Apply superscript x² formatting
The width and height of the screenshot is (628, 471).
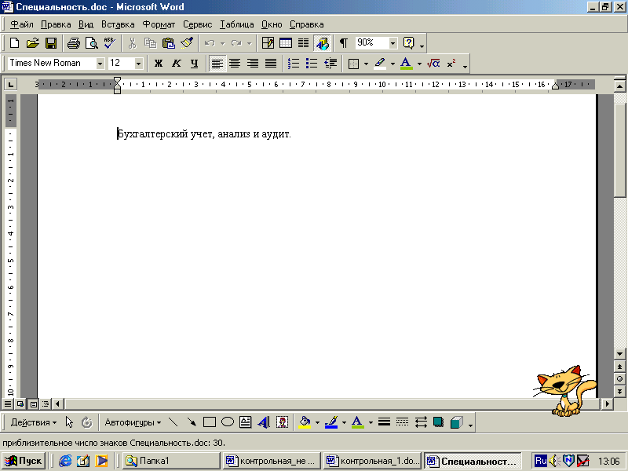tap(451, 64)
